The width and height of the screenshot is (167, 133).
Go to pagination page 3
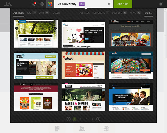pos(86,119)
